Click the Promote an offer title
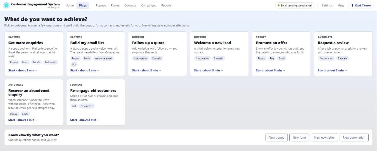377x151 pixels. (x=271, y=43)
